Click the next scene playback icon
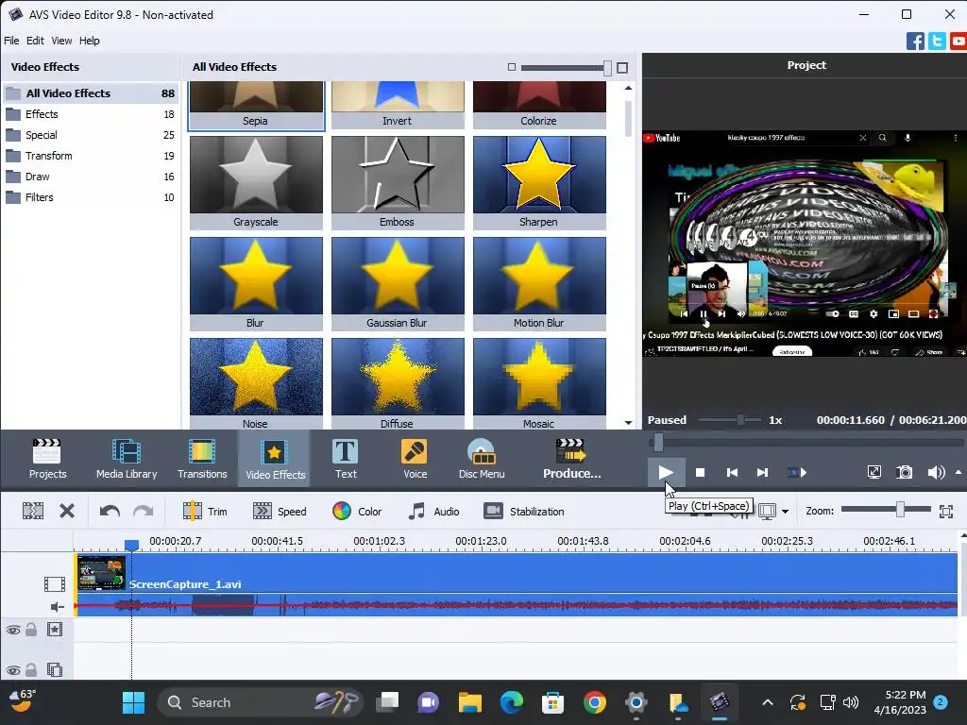The height and width of the screenshot is (725, 967). click(x=797, y=472)
